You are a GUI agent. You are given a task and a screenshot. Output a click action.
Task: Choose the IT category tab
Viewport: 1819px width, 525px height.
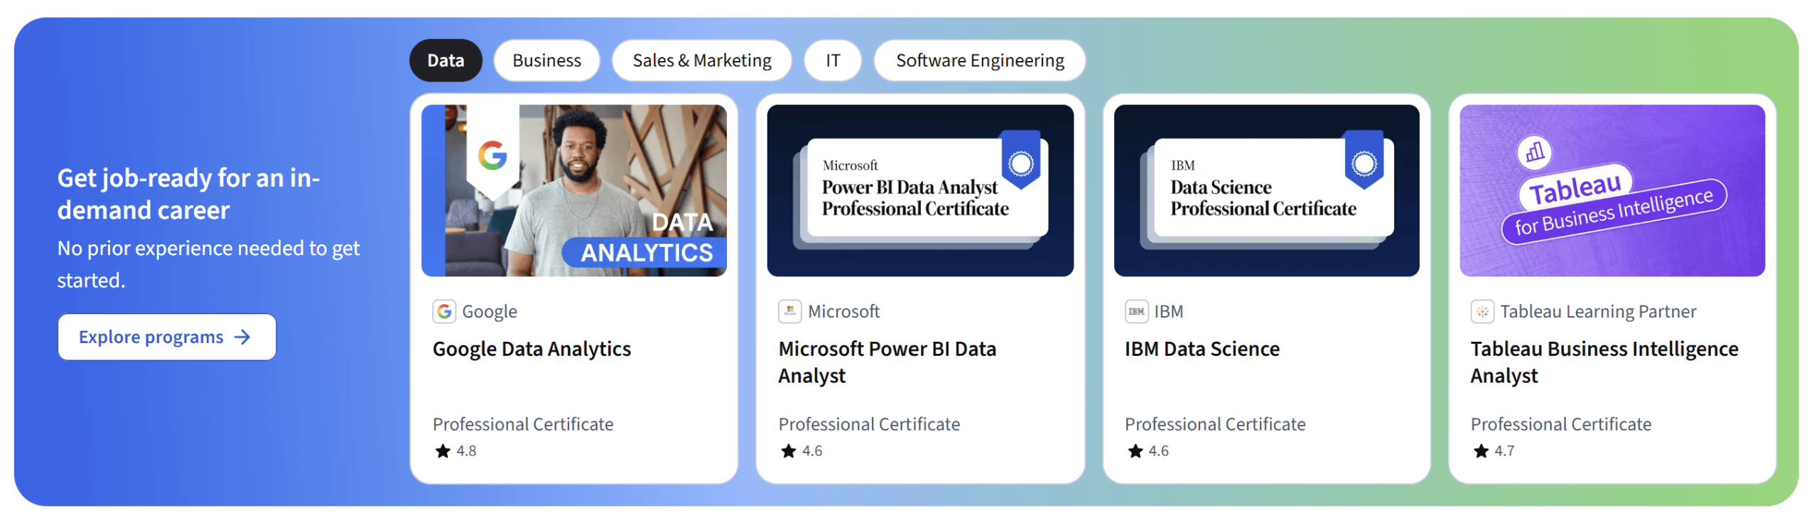(x=832, y=60)
